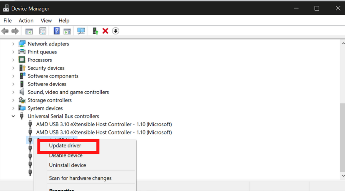Collapse Universal Serial Bus controllers node

coord(13,116)
